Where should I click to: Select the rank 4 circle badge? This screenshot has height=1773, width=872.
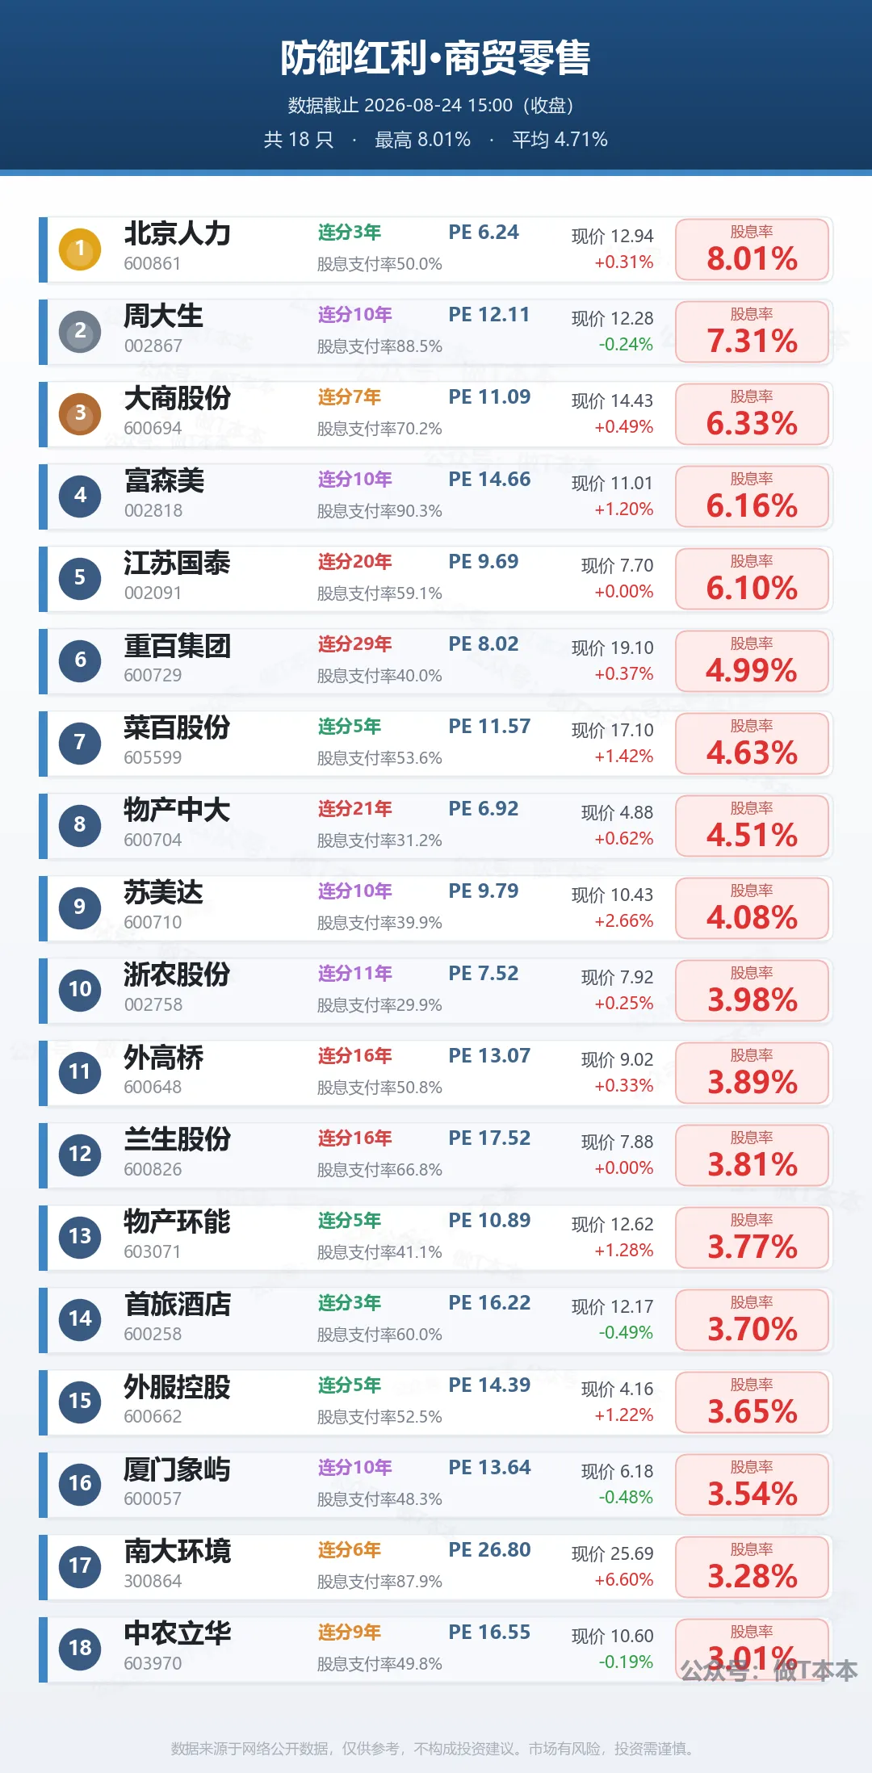tap(80, 496)
